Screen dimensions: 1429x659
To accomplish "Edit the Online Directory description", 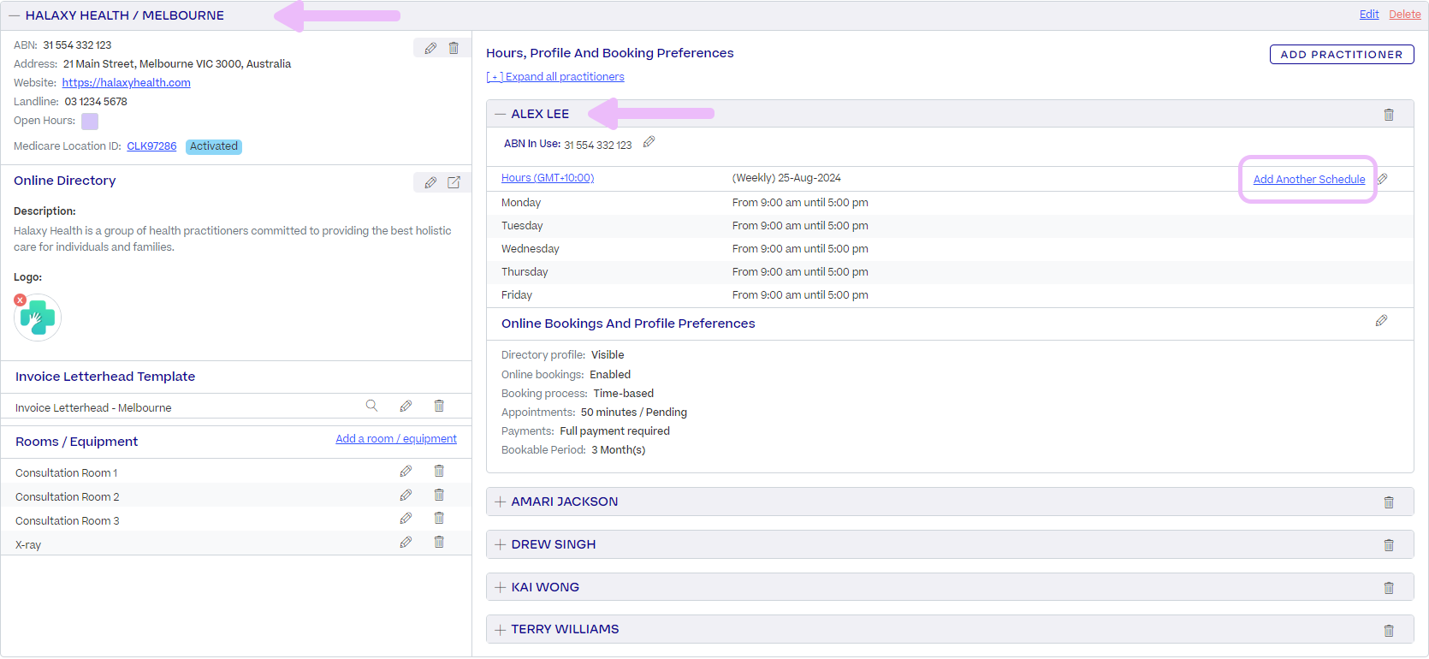I will (x=430, y=182).
